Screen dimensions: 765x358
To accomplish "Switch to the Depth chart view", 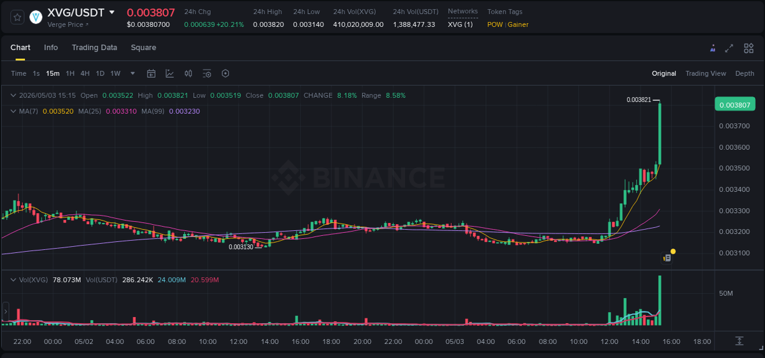I will click(x=745, y=73).
